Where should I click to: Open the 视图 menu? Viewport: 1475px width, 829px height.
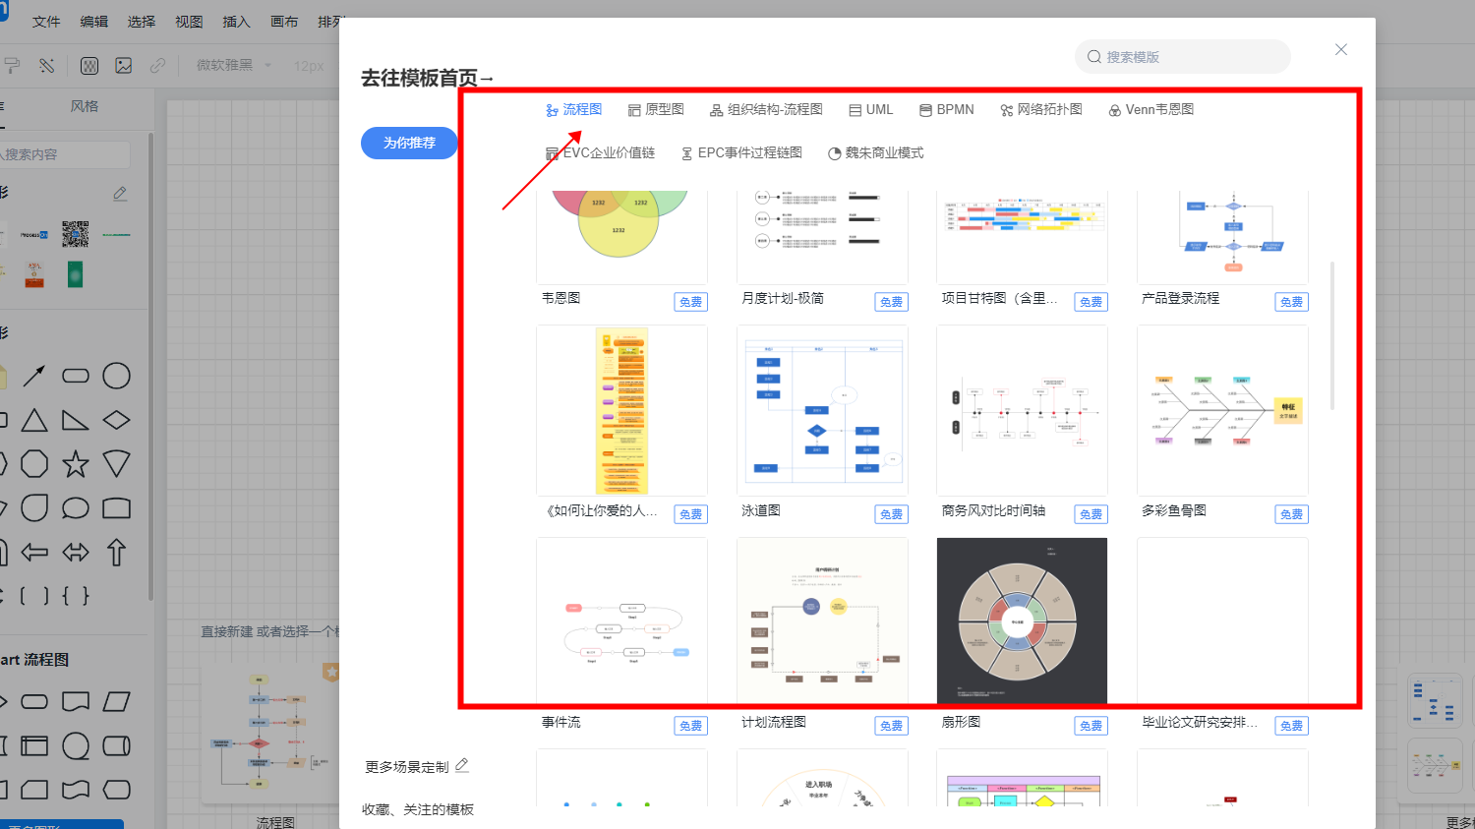[189, 22]
